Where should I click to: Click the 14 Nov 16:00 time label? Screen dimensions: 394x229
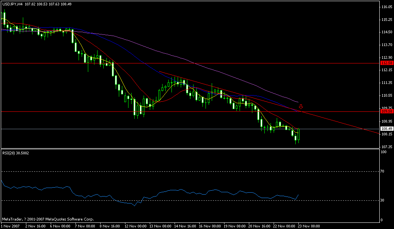pos(185,226)
